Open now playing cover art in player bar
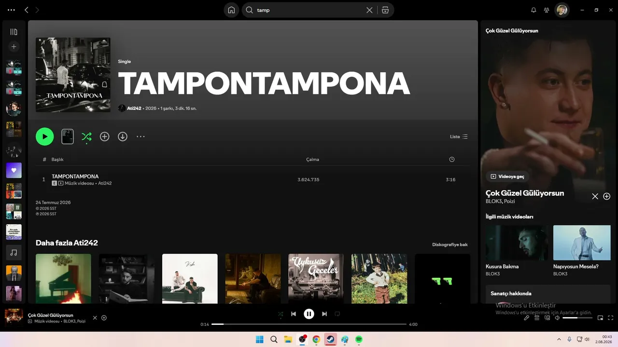Screen dimensions: 618x347 pos(14,318)
